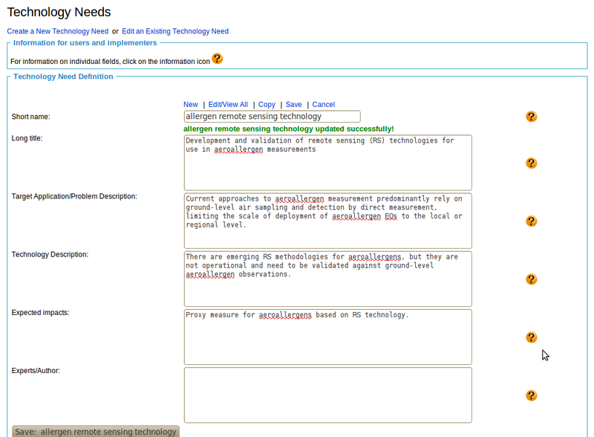Click info icon for Target Application/Problem Description

(531, 221)
